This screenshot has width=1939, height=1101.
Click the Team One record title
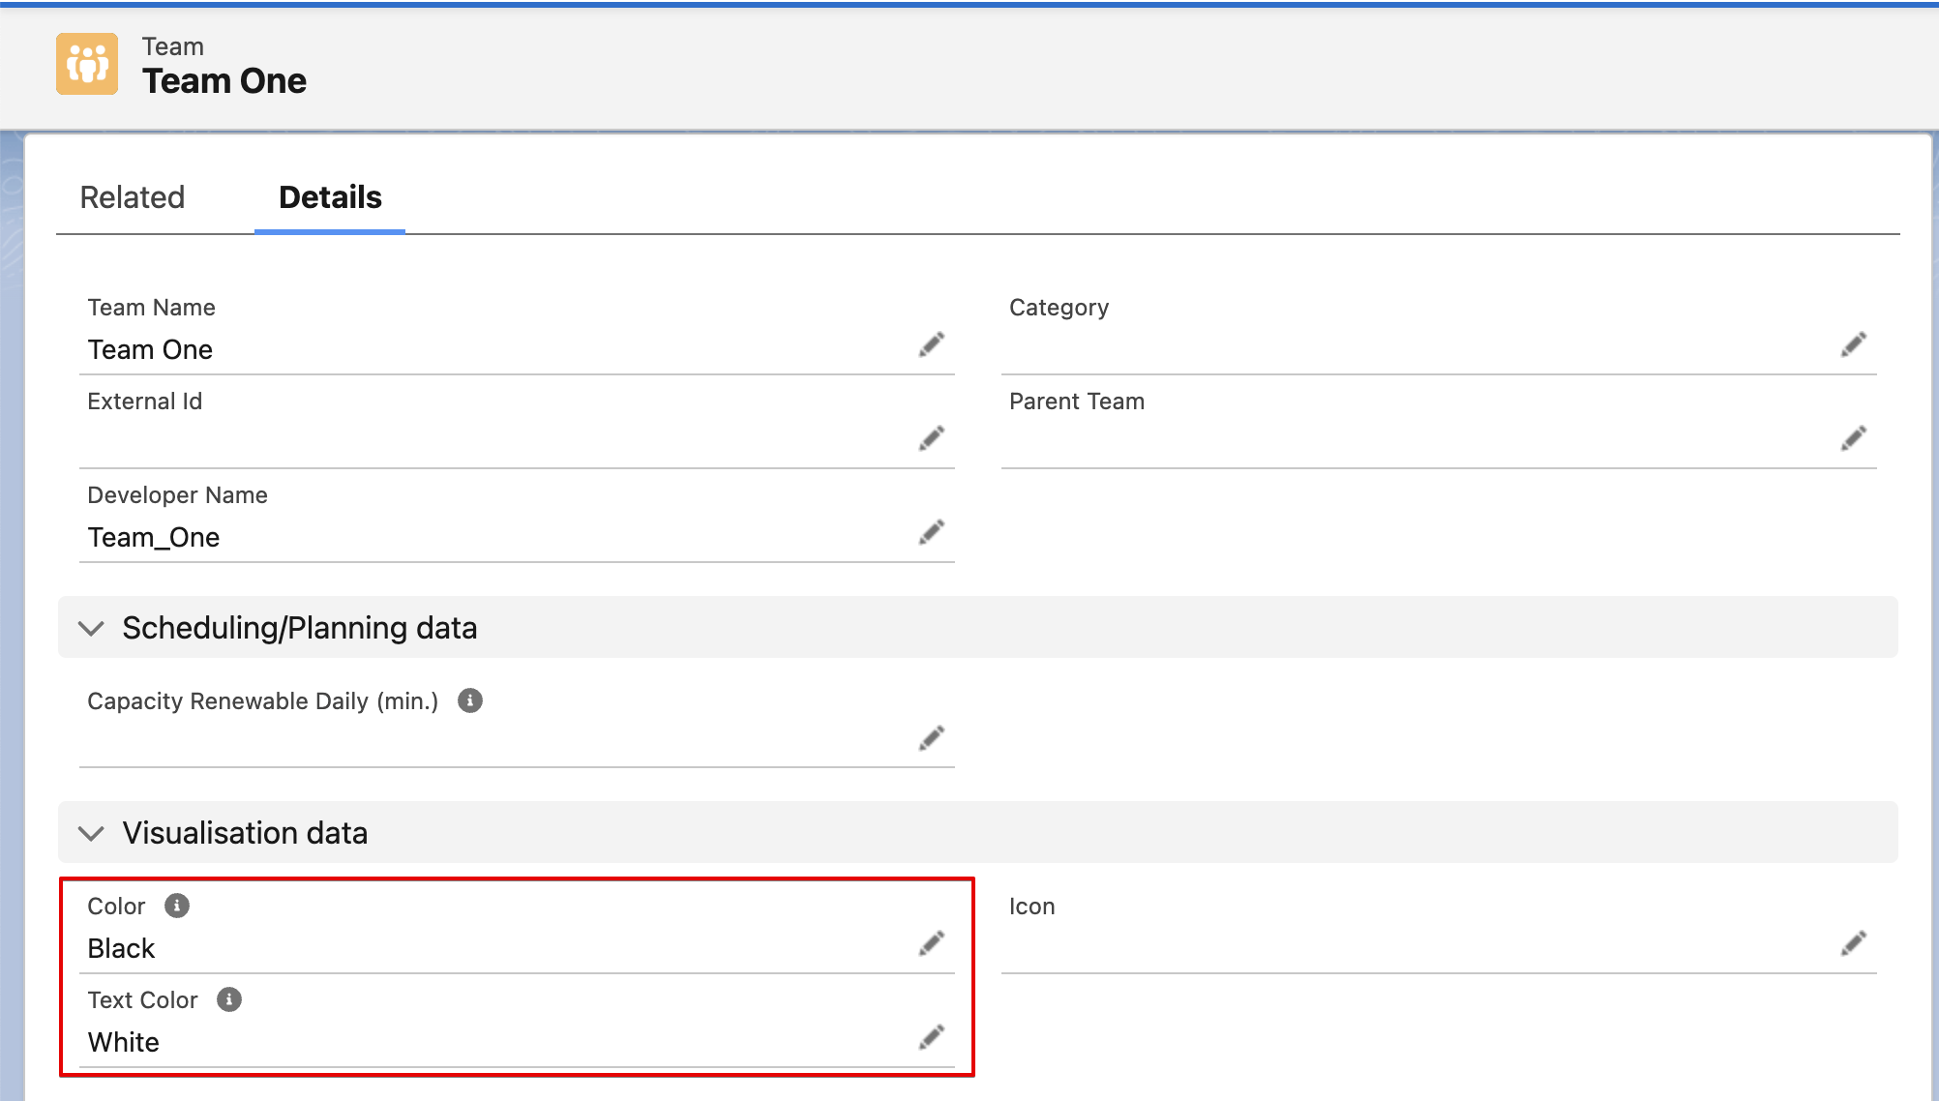pyautogui.click(x=224, y=81)
